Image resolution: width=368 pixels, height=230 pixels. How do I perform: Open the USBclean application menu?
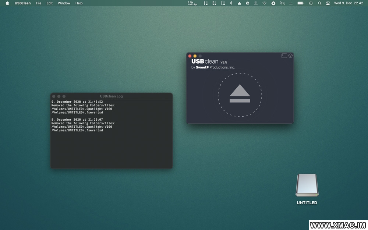[x=22, y=3]
